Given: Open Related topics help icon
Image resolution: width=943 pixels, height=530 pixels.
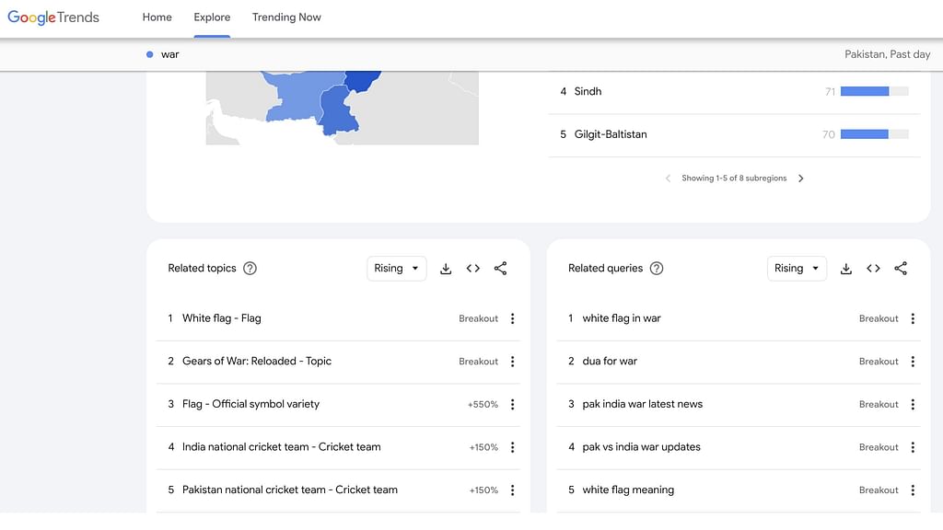Looking at the screenshot, I should (x=250, y=269).
